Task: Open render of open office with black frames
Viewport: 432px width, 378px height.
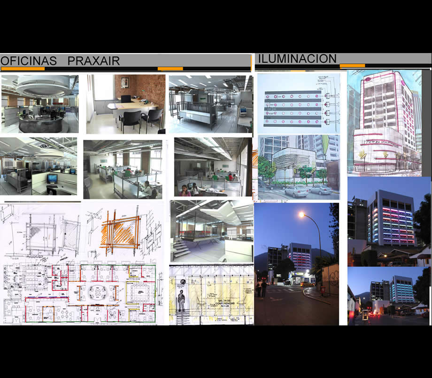Action: coord(211,104)
